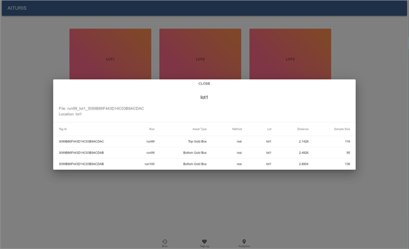Sort by Lot column header
Image resolution: width=409 pixels, height=249 pixels.
(x=269, y=129)
